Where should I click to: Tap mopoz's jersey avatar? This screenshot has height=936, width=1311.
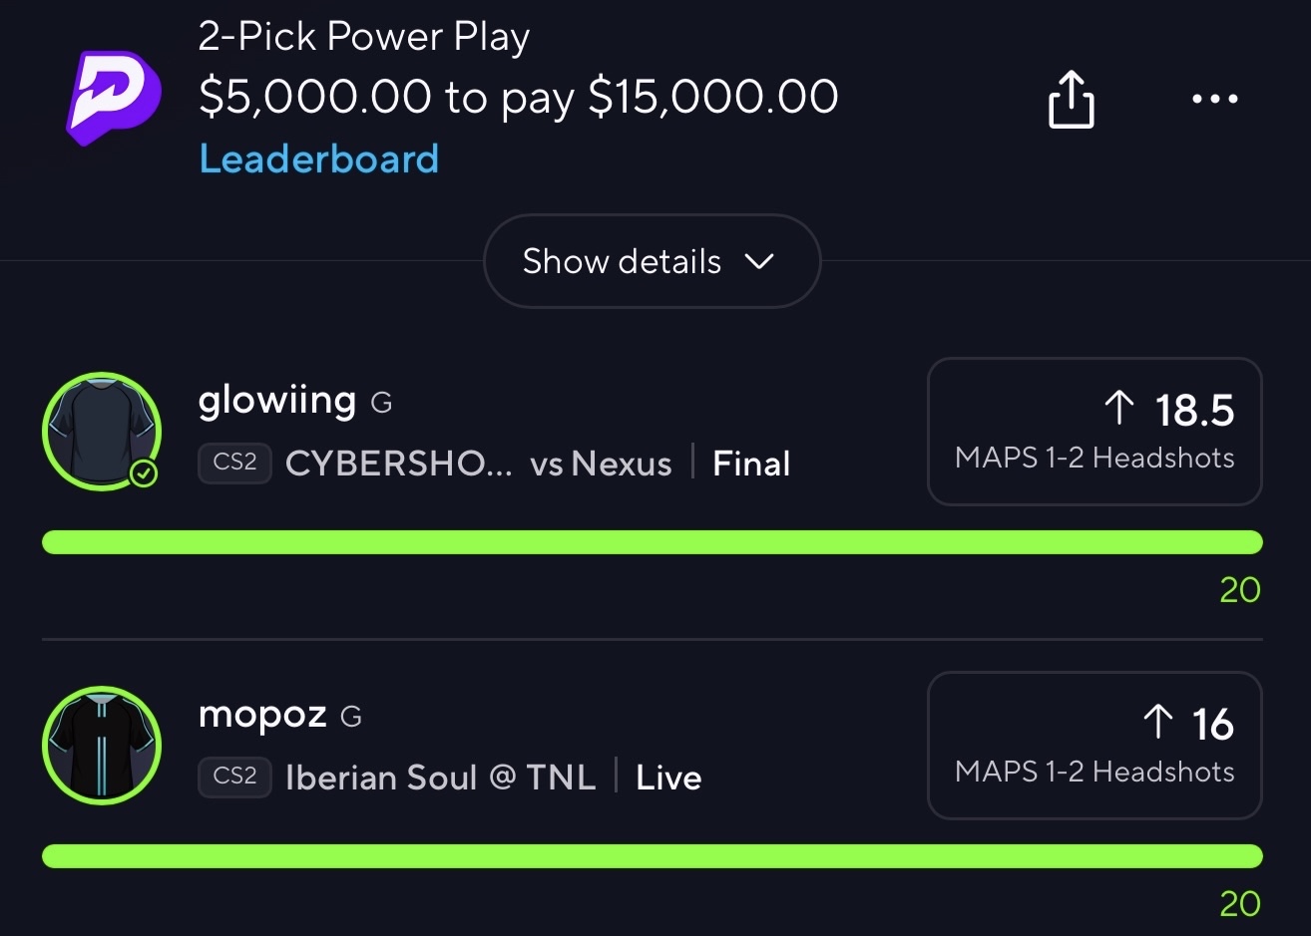(x=102, y=746)
